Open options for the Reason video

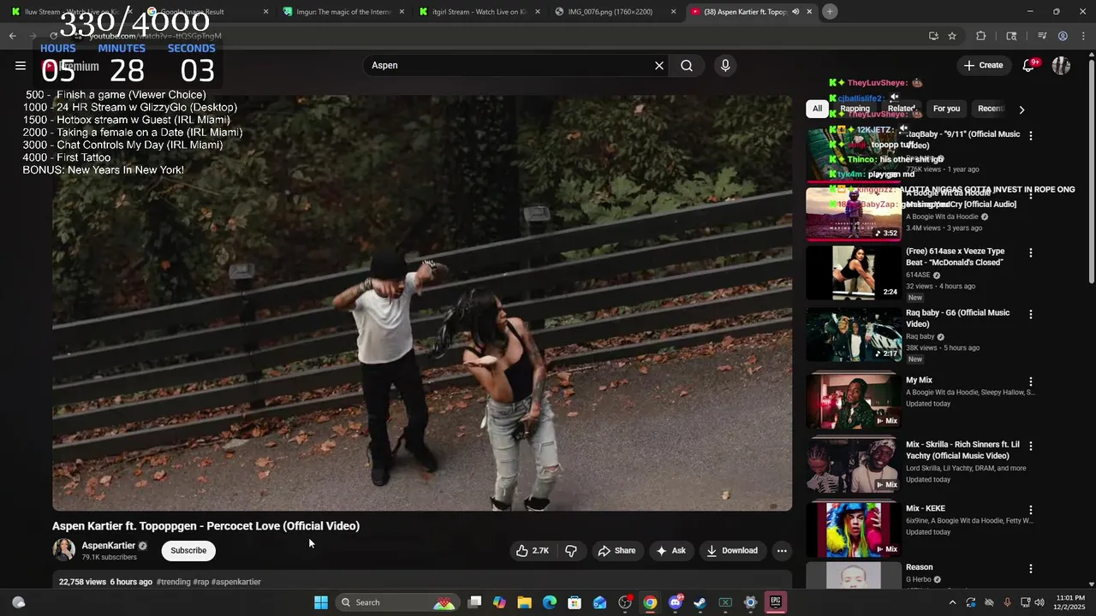coord(1031,569)
